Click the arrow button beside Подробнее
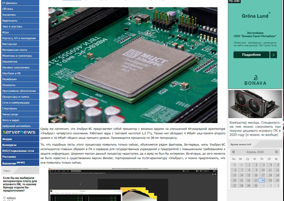284x201 pixels. 273,54
